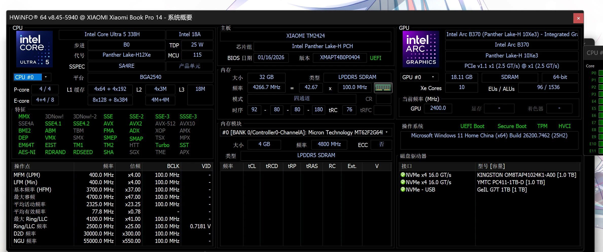The height and width of the screenshot is (252, 603).
Task: Click the PCIe v1.1 x1 link field
Action: pyautogui.click(x=512, y=66)
